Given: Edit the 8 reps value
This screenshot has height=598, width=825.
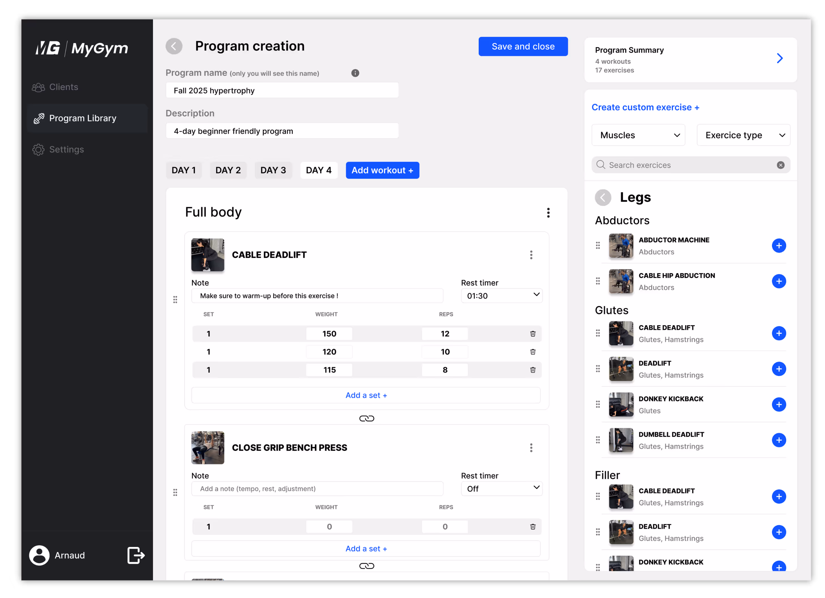Looking at the screenshot, I should click(445, 370).
